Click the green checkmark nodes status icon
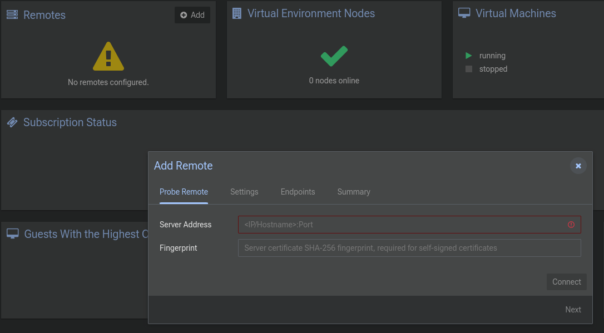 pos(334,56)
